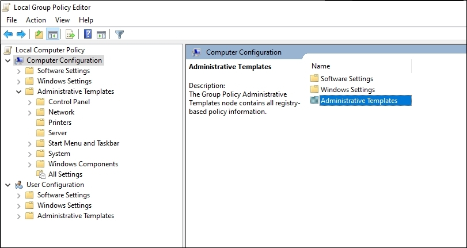Click the Filter funnel toolbar icon
This screenshot has width=467, height=248.
(x=119, y=35)
